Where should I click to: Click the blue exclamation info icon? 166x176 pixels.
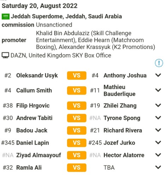pyautogui.click(x=159, y=63)
